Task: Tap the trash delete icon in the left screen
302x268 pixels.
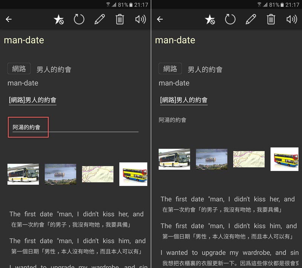Action: [x=120, y=19]
